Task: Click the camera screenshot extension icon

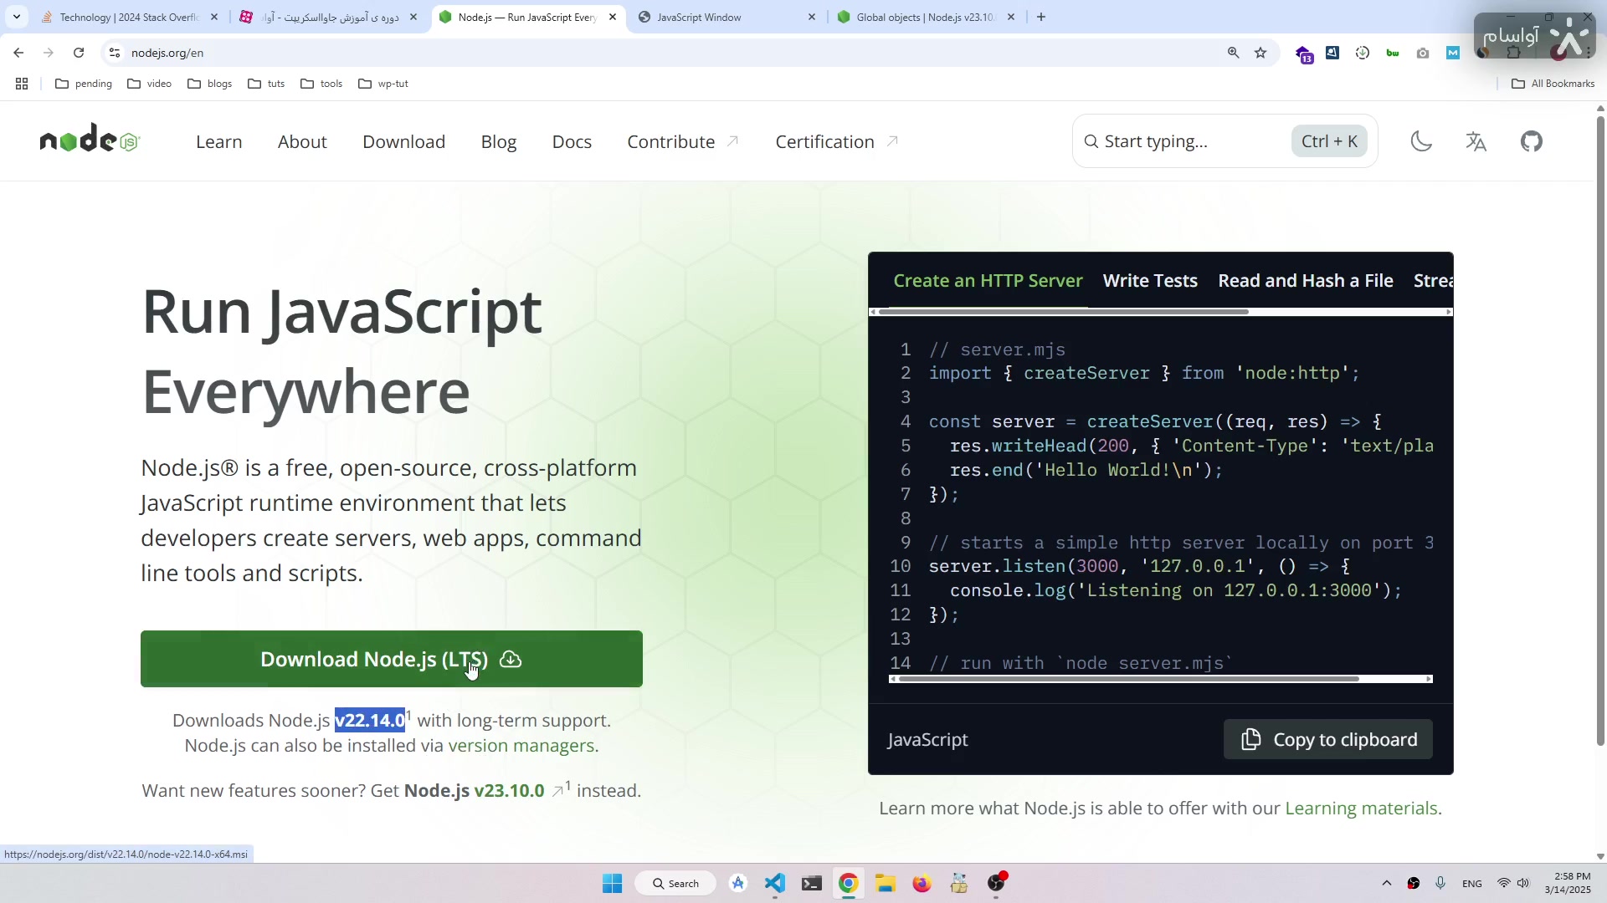Action: (1423, 53)
